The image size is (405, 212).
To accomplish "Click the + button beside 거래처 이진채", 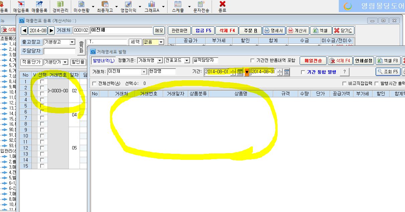I will pos(144,72).
